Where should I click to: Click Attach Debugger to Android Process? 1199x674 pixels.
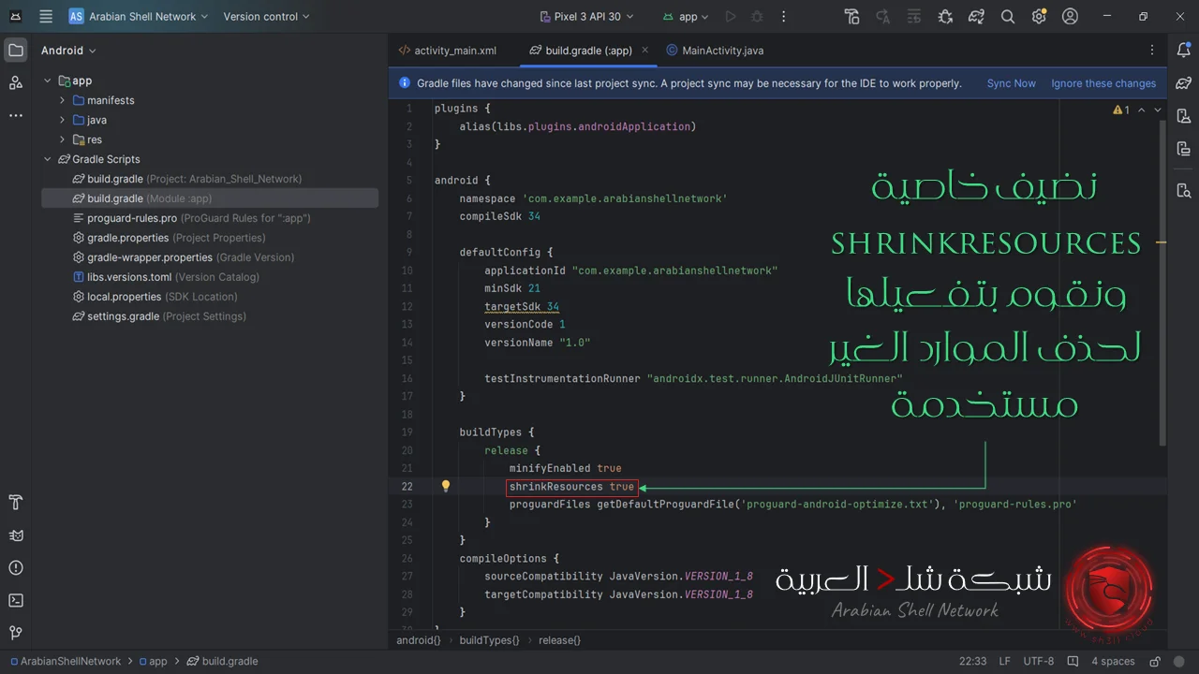coord(945,16)
